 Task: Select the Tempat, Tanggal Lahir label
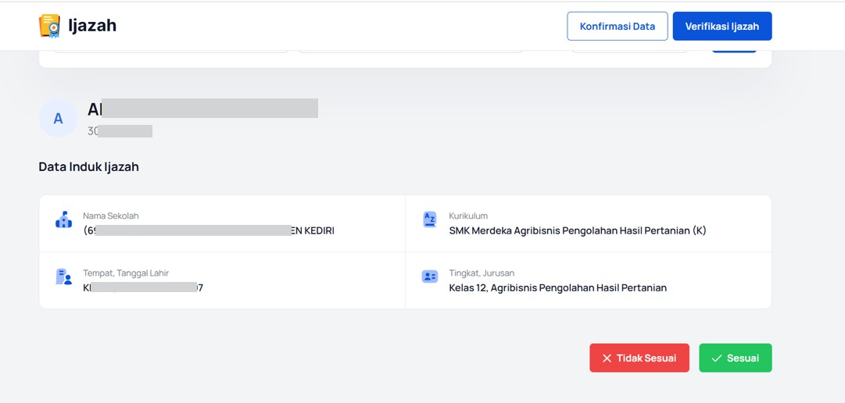pyautogui.click(x=126, y=273)
